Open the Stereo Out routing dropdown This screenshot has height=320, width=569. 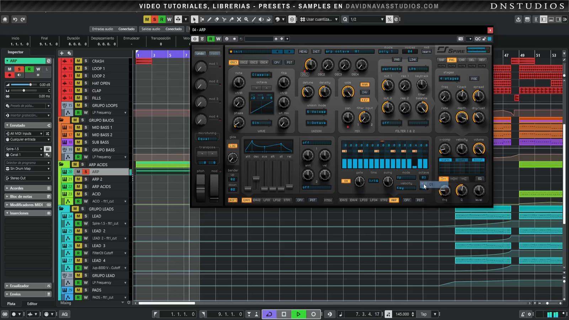(x=28, y=178)
